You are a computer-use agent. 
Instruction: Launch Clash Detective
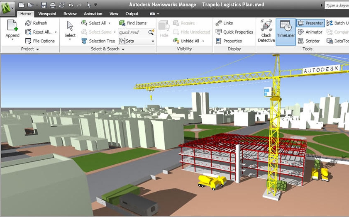point(266,31)
